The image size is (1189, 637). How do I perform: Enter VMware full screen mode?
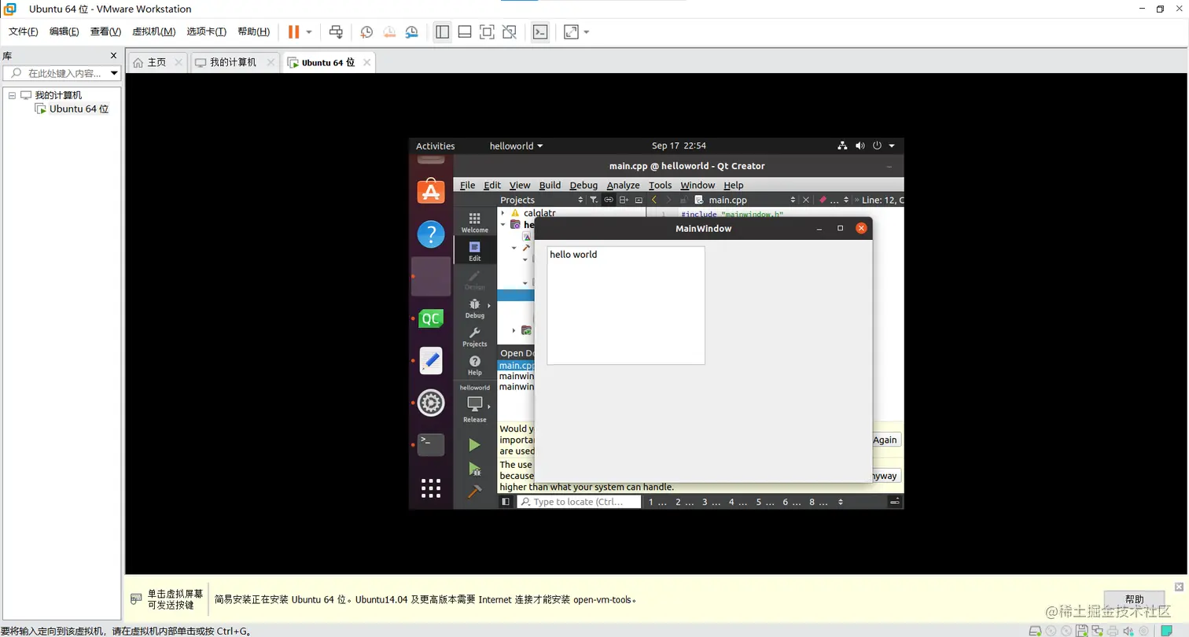[x=487, y=31]
